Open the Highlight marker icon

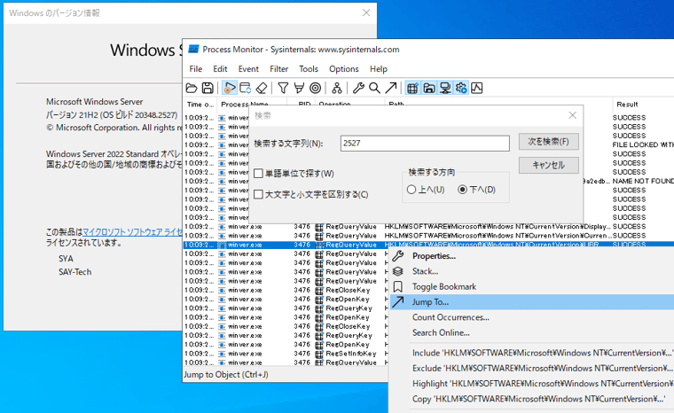299,88
